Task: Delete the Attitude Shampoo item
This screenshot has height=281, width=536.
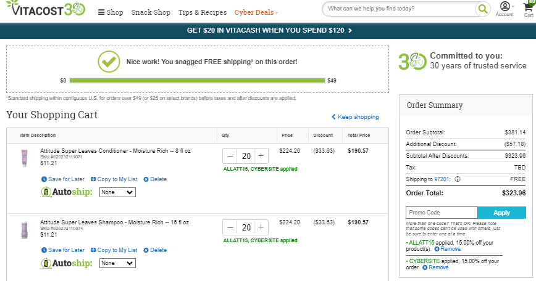Action: [155, 250]
